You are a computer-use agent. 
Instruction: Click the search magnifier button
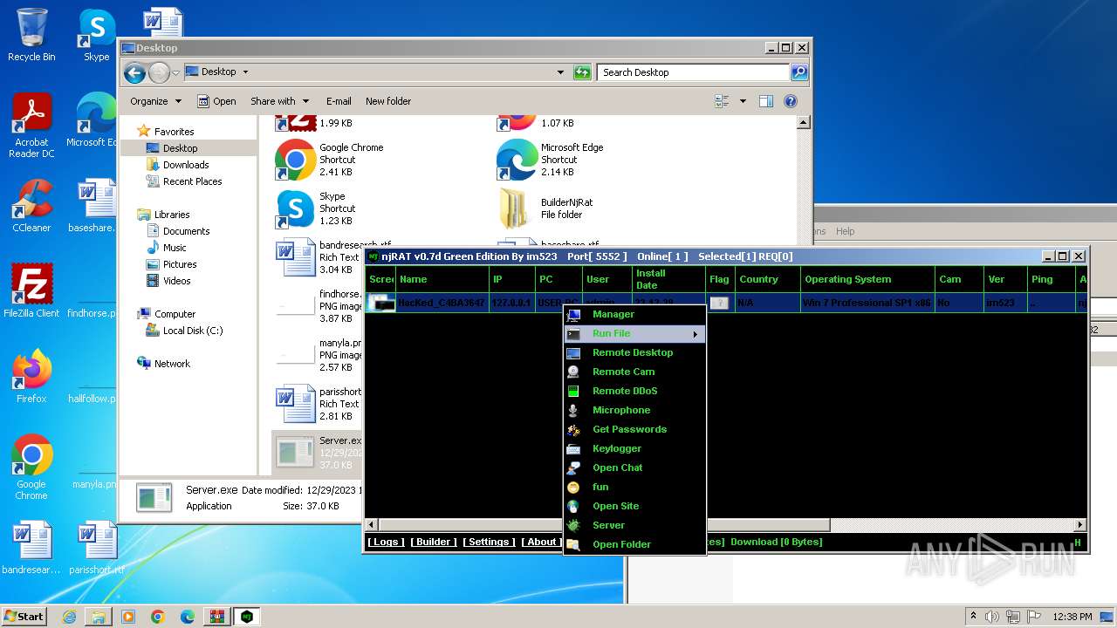[798, 72]
